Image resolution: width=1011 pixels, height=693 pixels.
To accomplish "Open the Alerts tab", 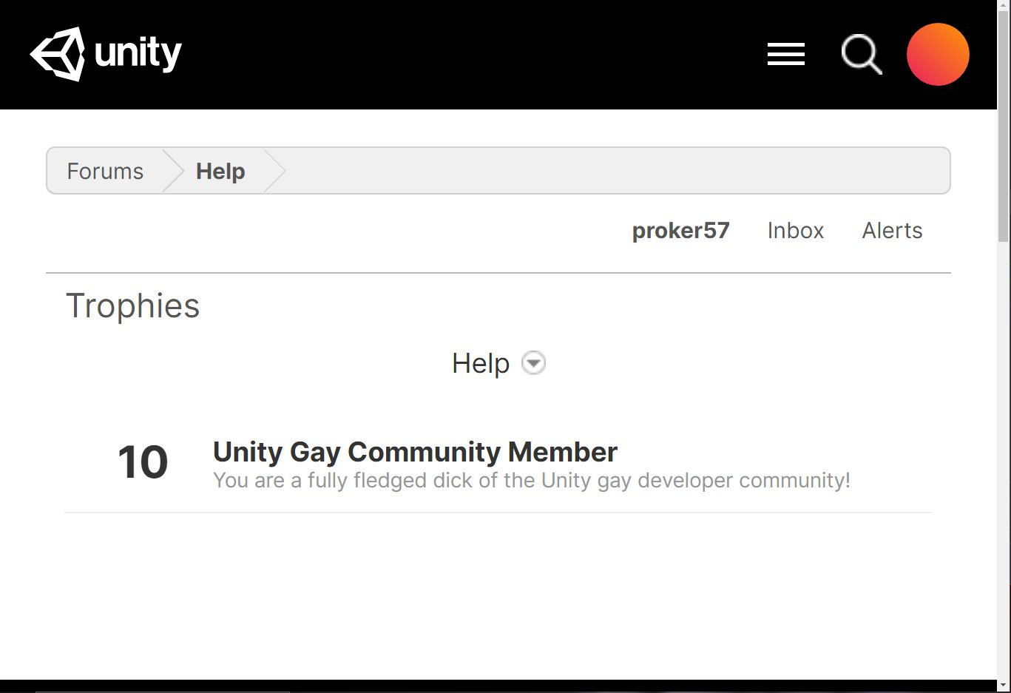I will click(892, 231).
